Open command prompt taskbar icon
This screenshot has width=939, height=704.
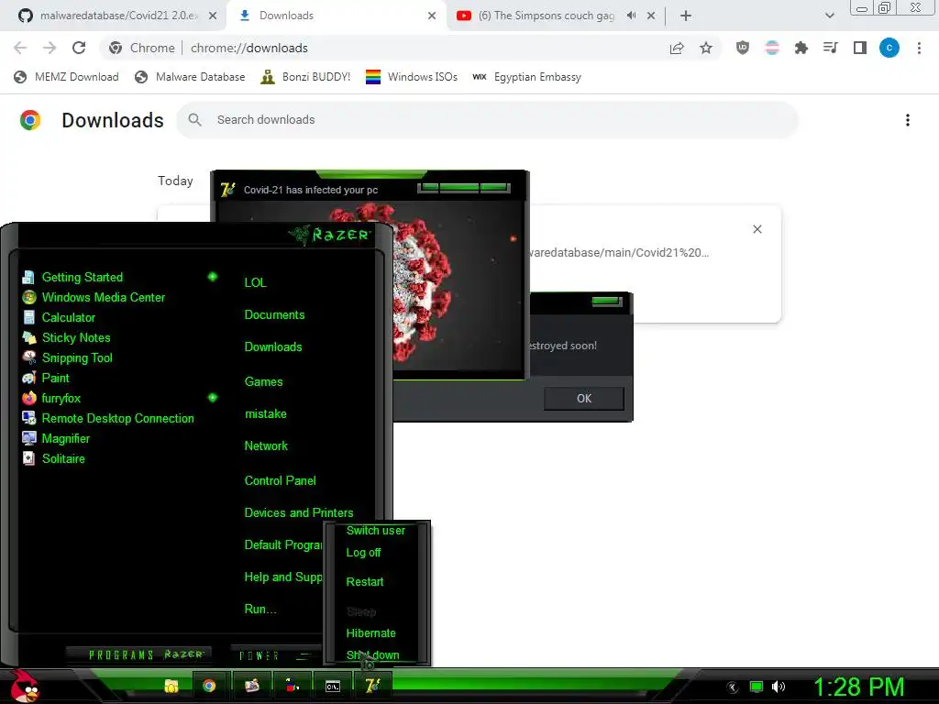tap(332, 686)
